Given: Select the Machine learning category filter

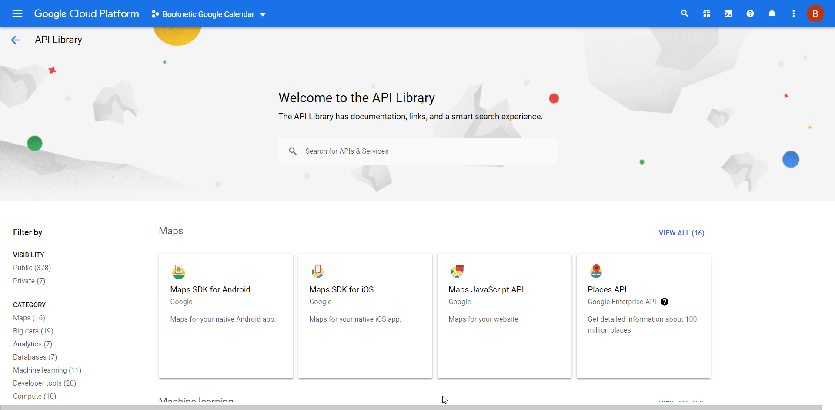Looking at the screenshot, I should tap(47, 370).
